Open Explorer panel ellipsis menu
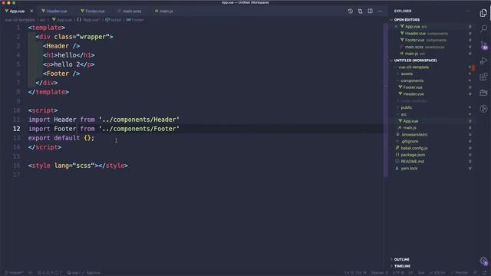Screen dimensions: 491x276 [x=469, y=11]
